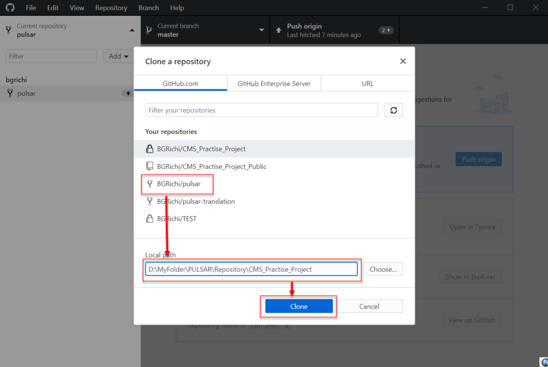
Task: Click Show in Explorer button
Action: point(470,277)
